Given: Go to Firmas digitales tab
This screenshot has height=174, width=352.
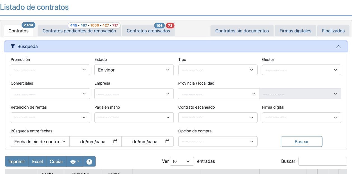Looking at the screenshot, I should [295, 31].
